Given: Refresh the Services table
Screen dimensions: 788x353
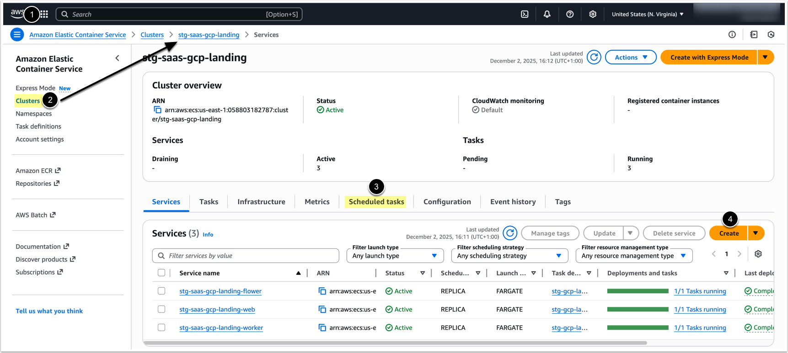Looking at the screenshot, I should tap(510, 233).
